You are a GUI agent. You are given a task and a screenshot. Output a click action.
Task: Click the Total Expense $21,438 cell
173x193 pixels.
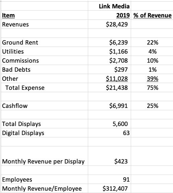109,87
